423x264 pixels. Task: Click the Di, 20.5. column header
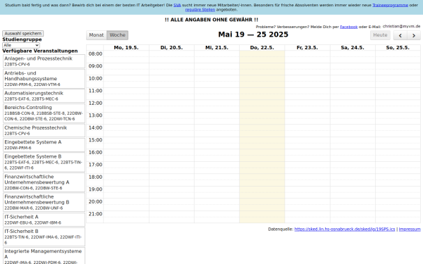[x=171, y=48]
